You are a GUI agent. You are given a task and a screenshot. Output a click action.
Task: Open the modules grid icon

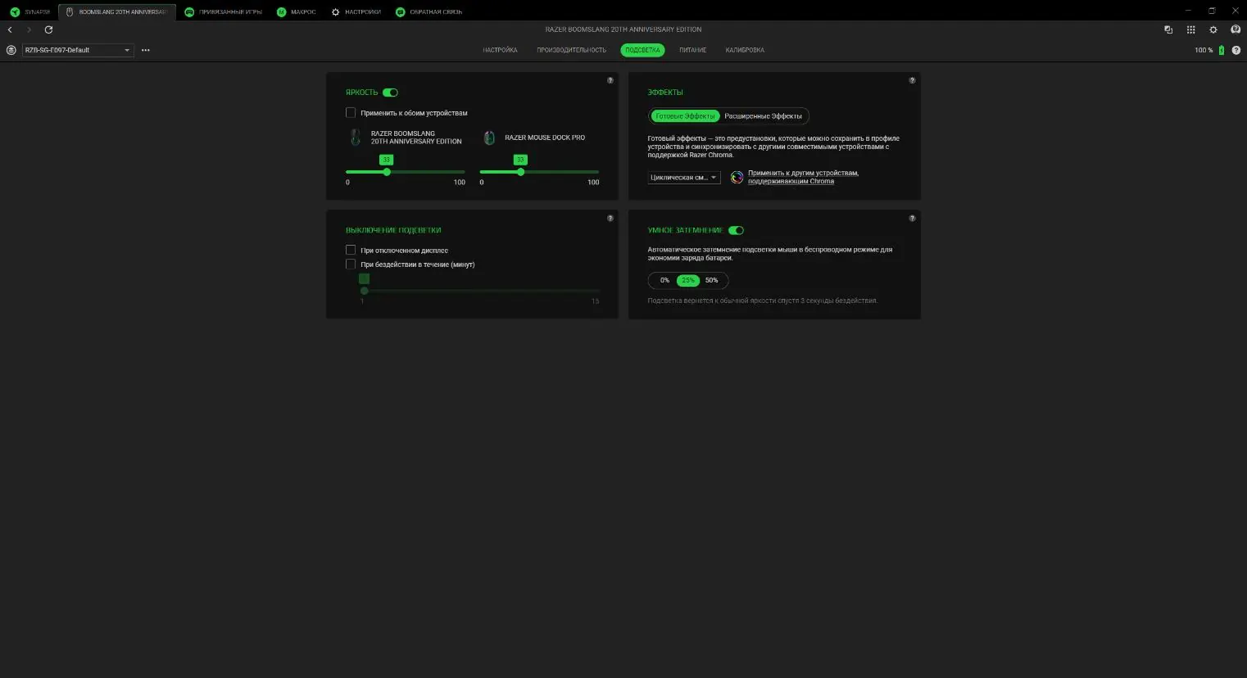1190,29
